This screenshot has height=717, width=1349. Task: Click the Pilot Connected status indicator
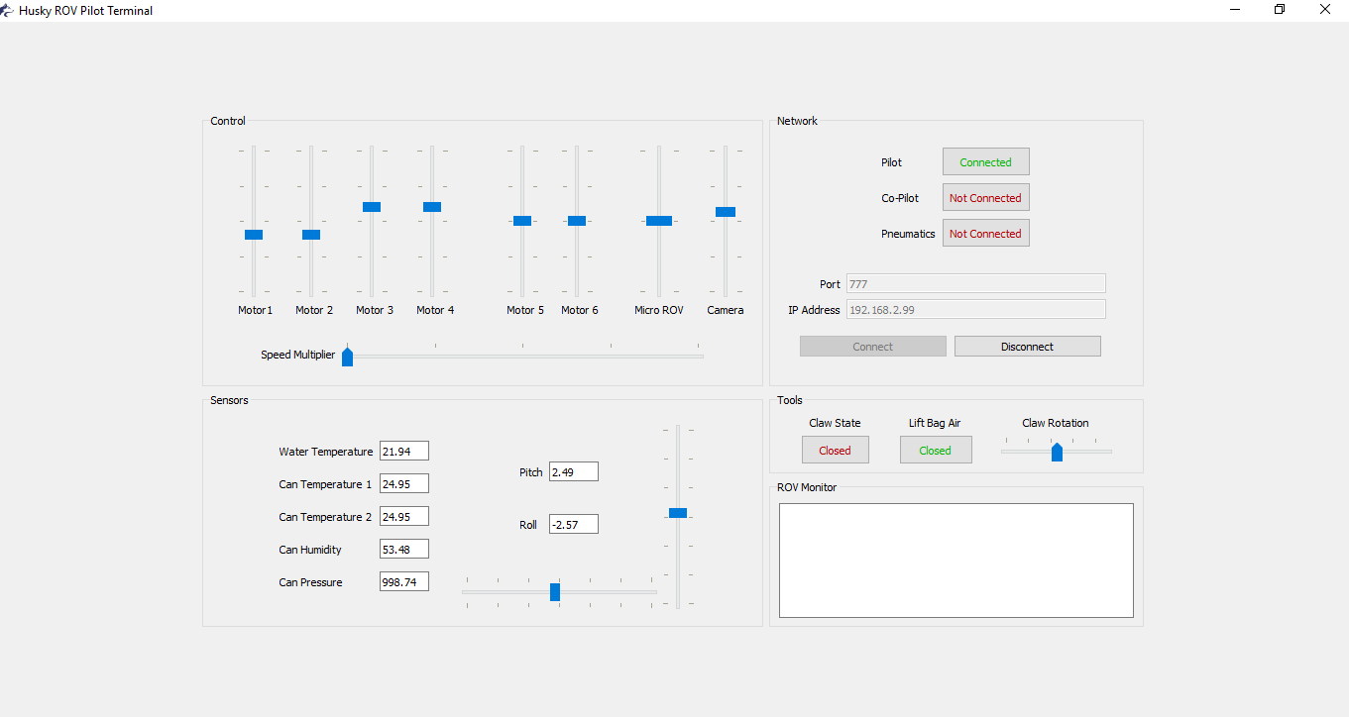[x=985, y=161]
